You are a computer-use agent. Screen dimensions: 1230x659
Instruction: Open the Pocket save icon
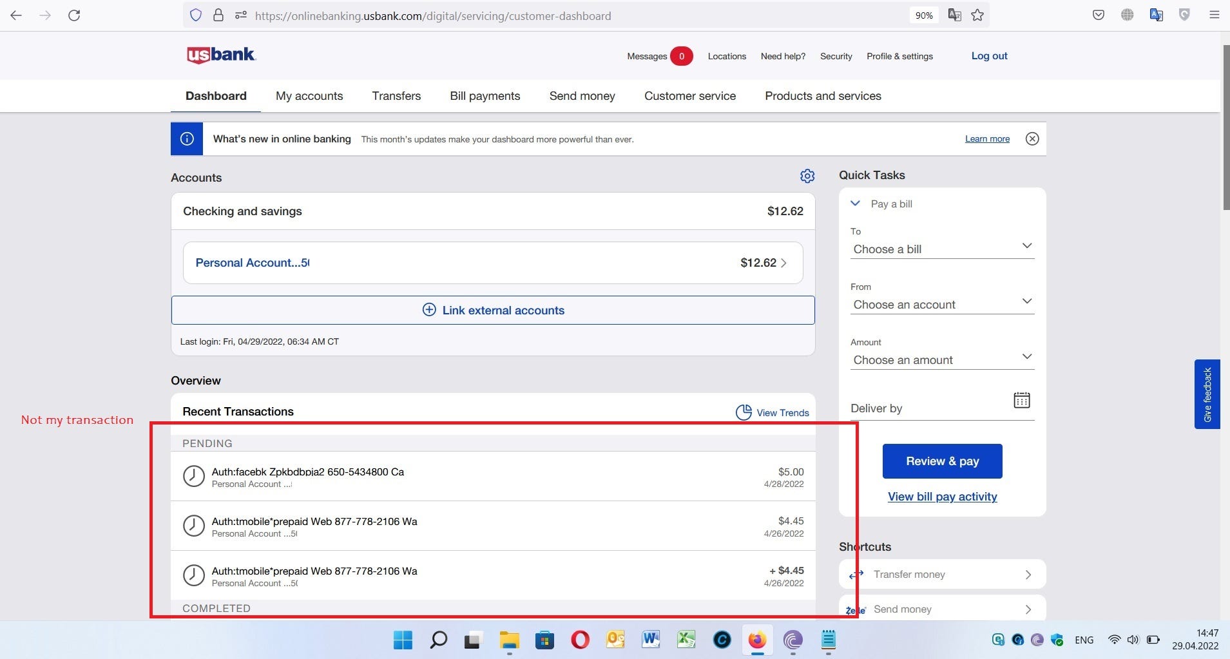(1099, 15)
